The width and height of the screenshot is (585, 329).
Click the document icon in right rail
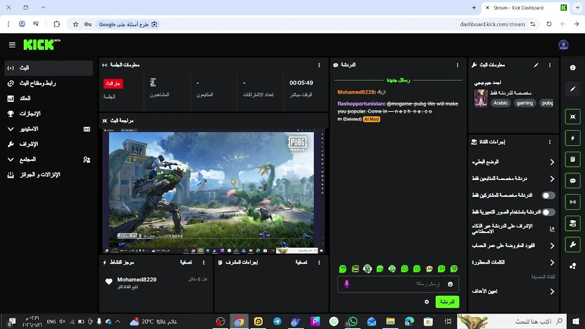[x=573, y=159]
